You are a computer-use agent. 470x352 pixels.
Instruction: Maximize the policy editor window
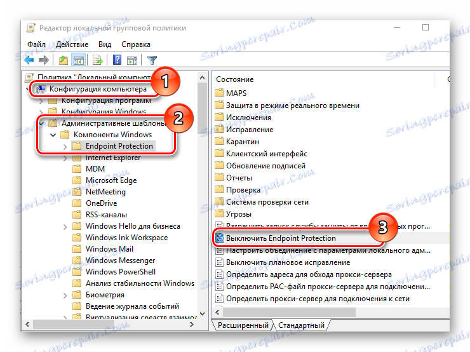(x=426, y=27)
